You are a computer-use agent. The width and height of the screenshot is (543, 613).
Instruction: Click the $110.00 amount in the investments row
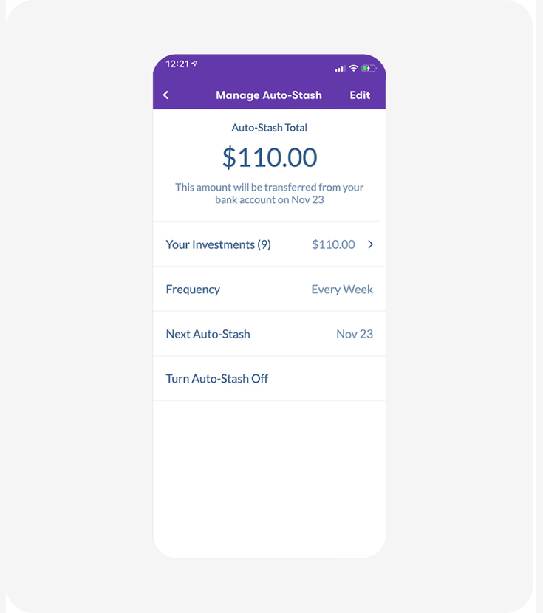(333, 244)
